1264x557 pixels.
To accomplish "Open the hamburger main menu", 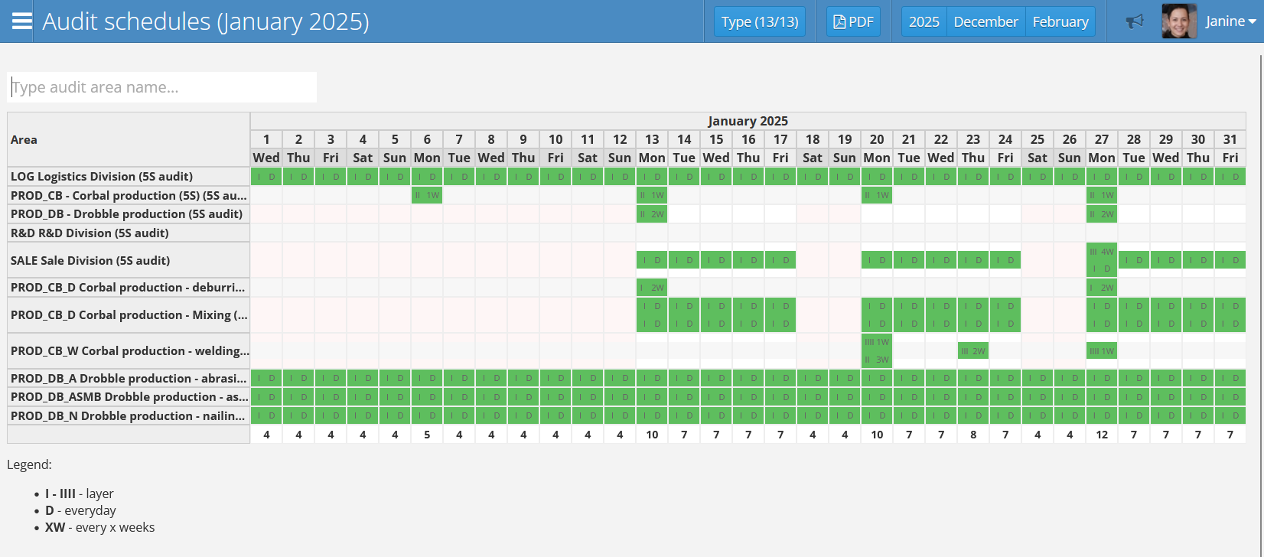I will (x=22, y=21).
